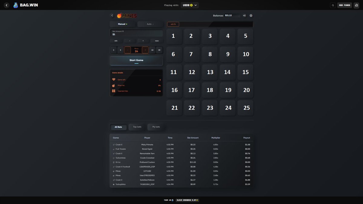The height and width of the screenshot is (204, 363).
Task: Select 3 mines preset
Action: pos(113,50)
